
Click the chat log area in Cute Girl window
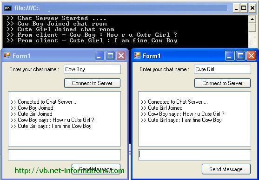(194, 119)
